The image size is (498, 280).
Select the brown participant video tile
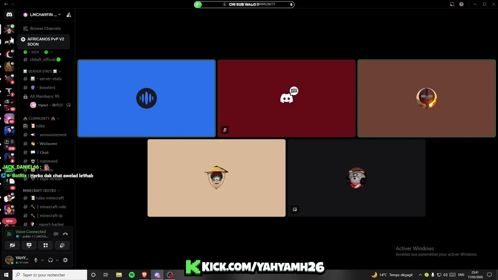(426, 98)
